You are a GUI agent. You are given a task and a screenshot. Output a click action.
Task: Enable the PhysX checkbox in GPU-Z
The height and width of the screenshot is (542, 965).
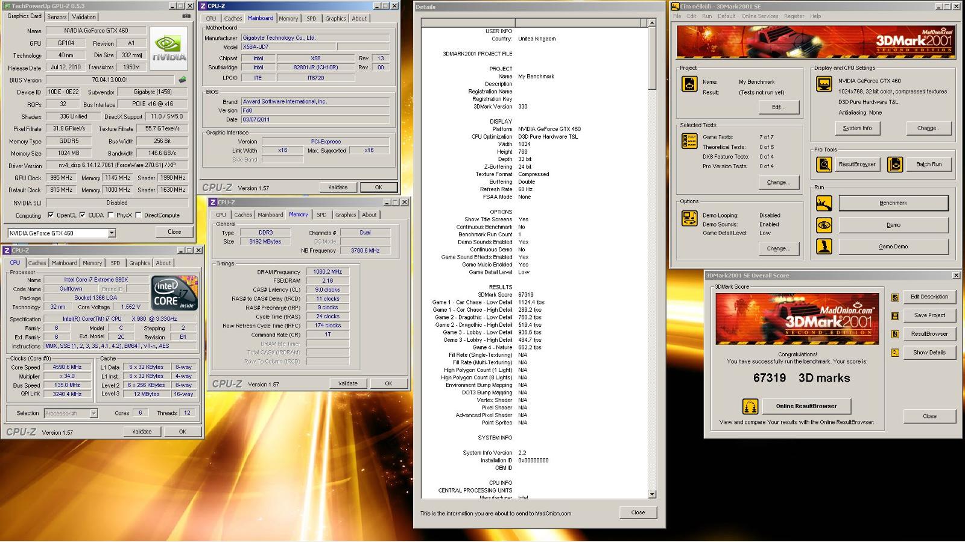(x=110, y=215)
